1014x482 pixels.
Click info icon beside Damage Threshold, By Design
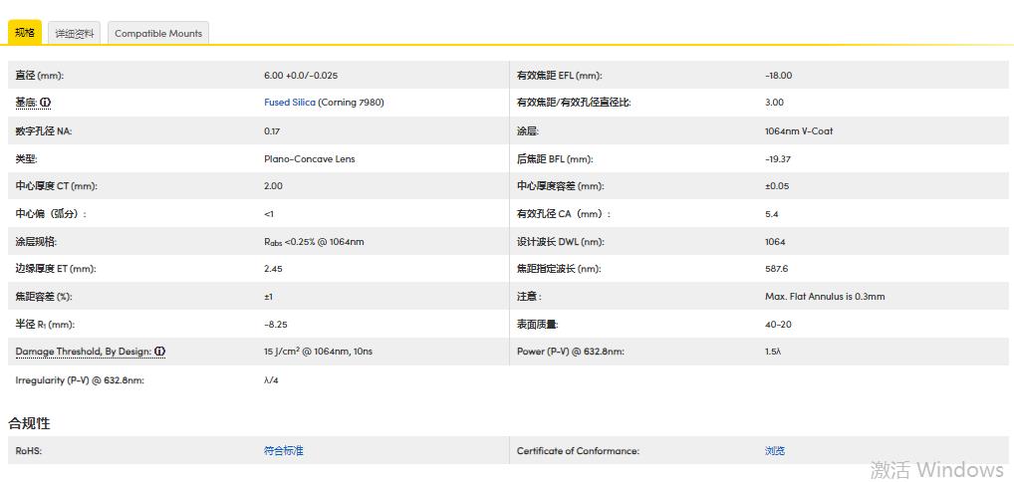click(159, 352)
